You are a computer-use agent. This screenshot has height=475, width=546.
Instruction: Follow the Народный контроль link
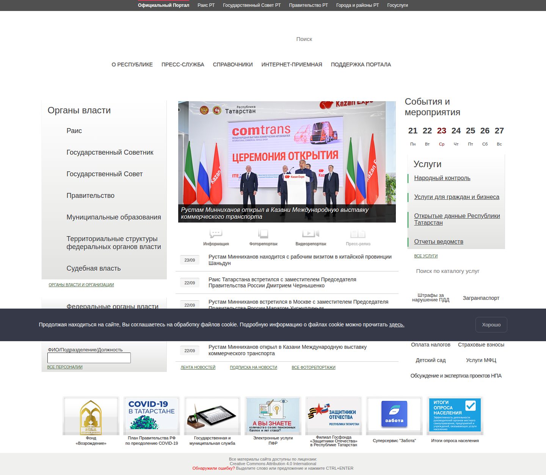click(442, 178)
